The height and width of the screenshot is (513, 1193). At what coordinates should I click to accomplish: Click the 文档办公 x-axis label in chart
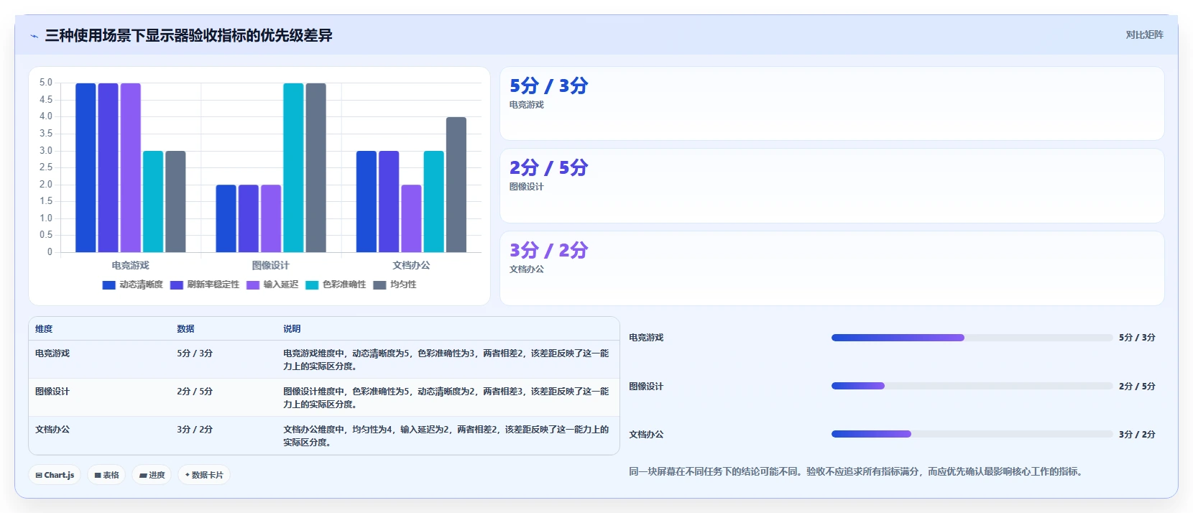click(x=411, y=265)
